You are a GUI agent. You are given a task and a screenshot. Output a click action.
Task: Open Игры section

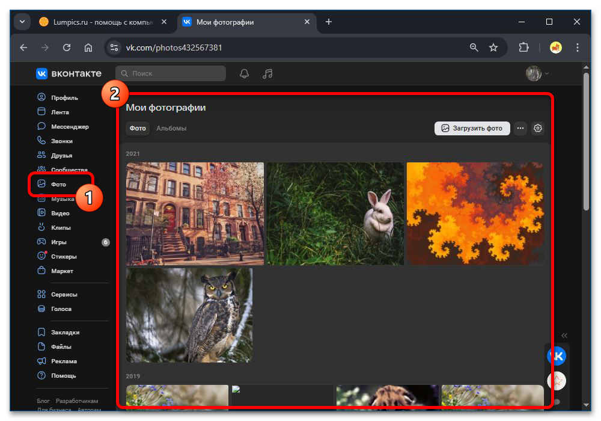(x=52, y=242)
